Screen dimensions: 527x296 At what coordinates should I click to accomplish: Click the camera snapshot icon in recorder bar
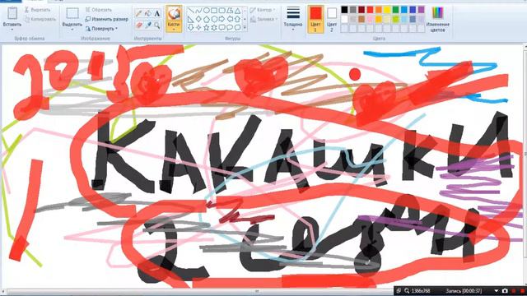pos(505,291)
